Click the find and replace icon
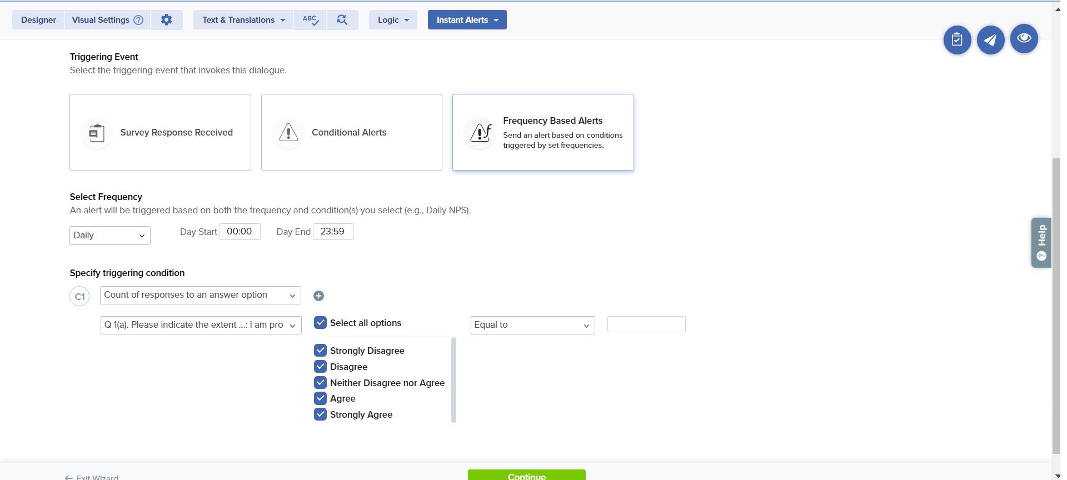Screen dimensions: 1067x480 click(x=342, y=20)
